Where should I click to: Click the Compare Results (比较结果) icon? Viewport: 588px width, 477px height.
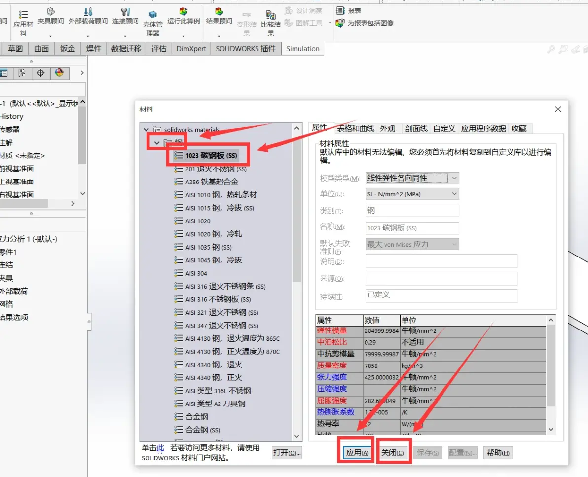coord(271,15)
